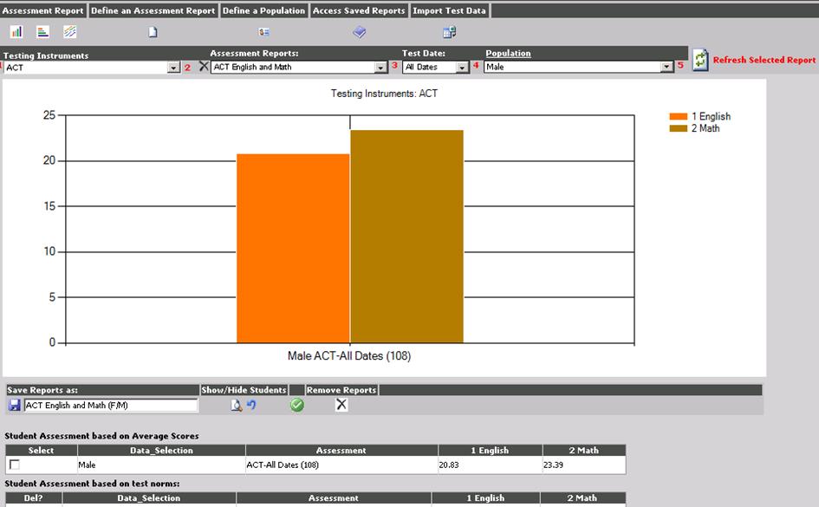
Task: Click the horizontal bar chart icon
Action: pos(42,32)
